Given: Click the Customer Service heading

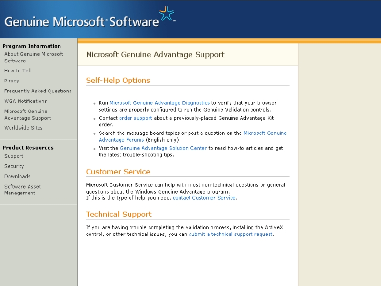Looking at the screenshot, I should tap(118, 172).
